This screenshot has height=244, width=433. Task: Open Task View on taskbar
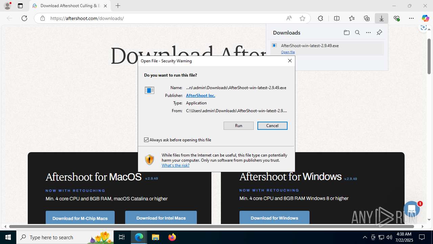[122, 237]
